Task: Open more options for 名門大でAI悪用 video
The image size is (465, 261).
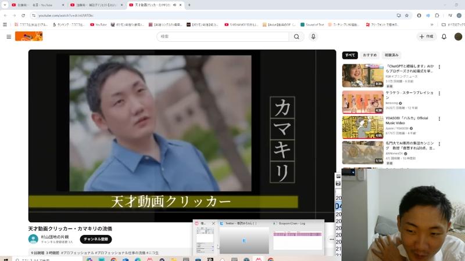Action: point(439,144)
